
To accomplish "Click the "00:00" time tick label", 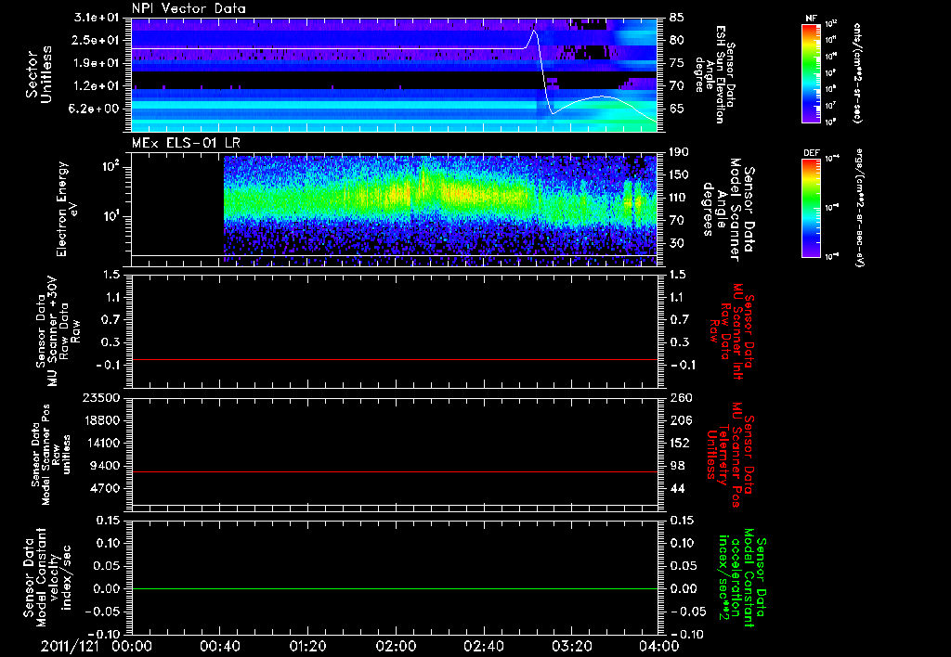I will pyautogui.click(x=132, y=646).
